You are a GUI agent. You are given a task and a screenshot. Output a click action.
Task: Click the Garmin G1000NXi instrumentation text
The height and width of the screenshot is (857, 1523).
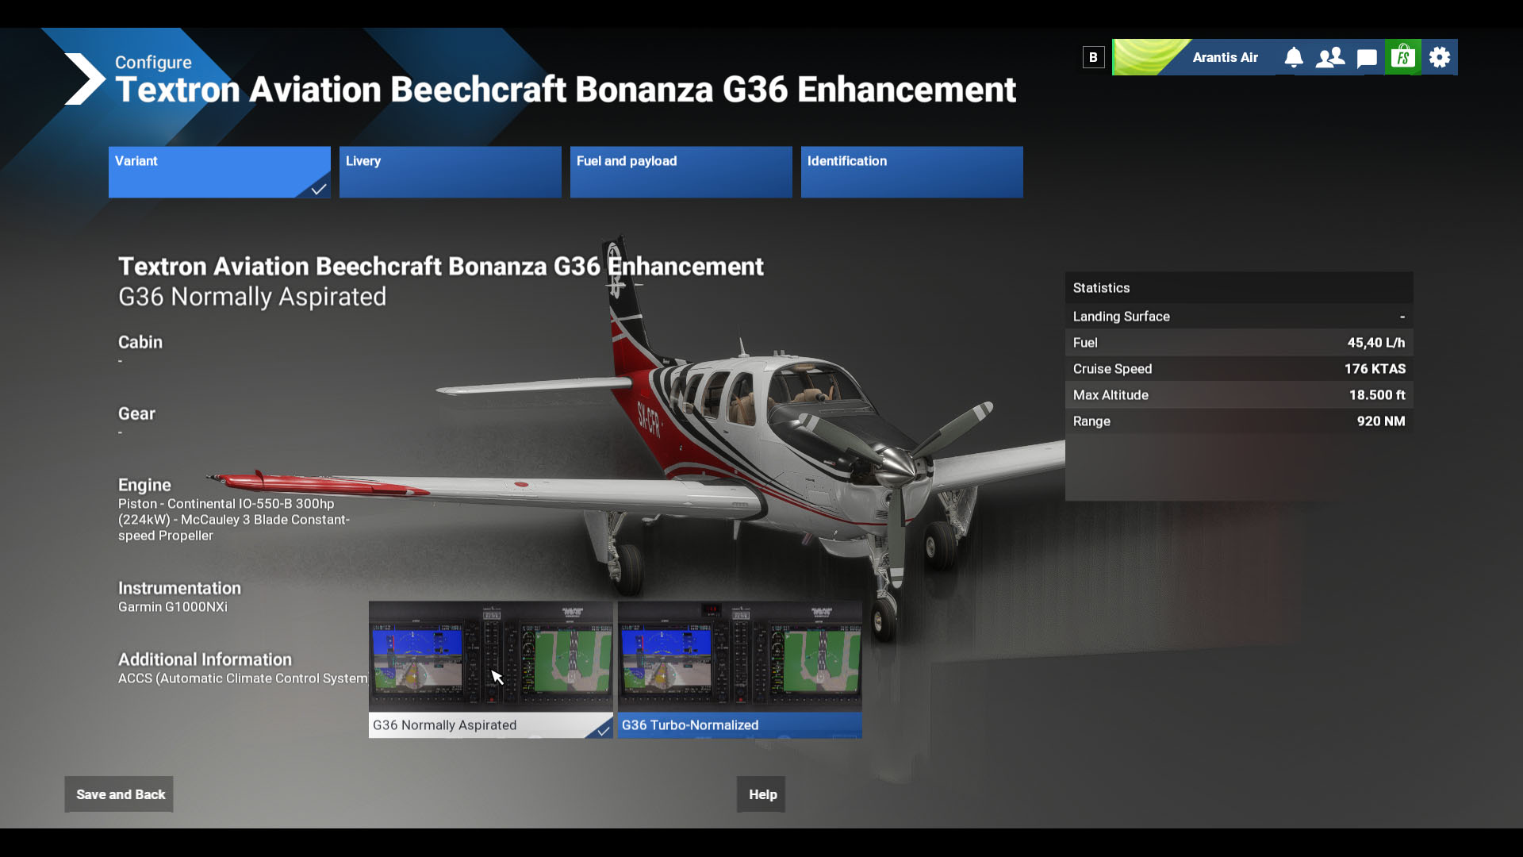(x=173, y=607)
